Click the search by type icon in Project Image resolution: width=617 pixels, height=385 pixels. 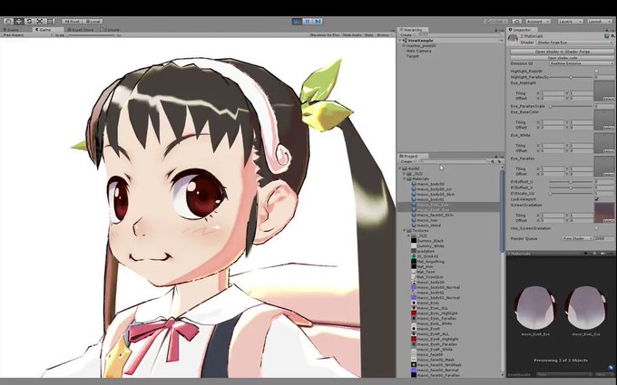coord(493,161)
